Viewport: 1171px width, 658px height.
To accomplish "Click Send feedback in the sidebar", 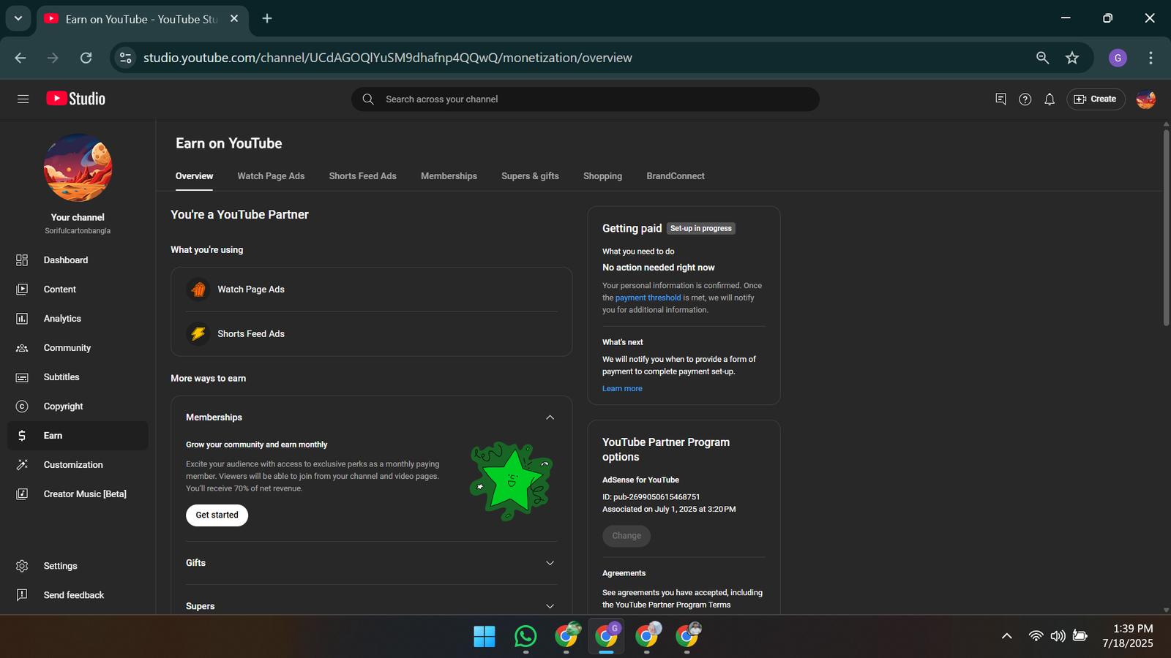I will 78,595.
